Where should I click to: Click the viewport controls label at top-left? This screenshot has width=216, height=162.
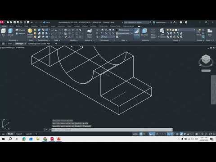point(12,48)
